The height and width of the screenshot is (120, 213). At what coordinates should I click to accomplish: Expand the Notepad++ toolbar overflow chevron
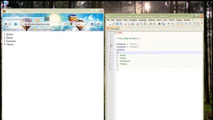tap(202, 23)
